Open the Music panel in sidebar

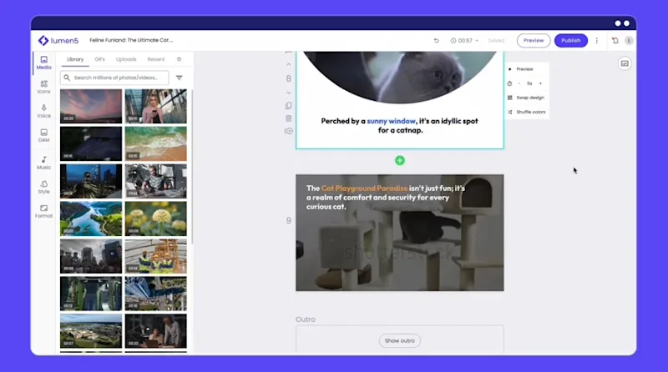point(44,163)
